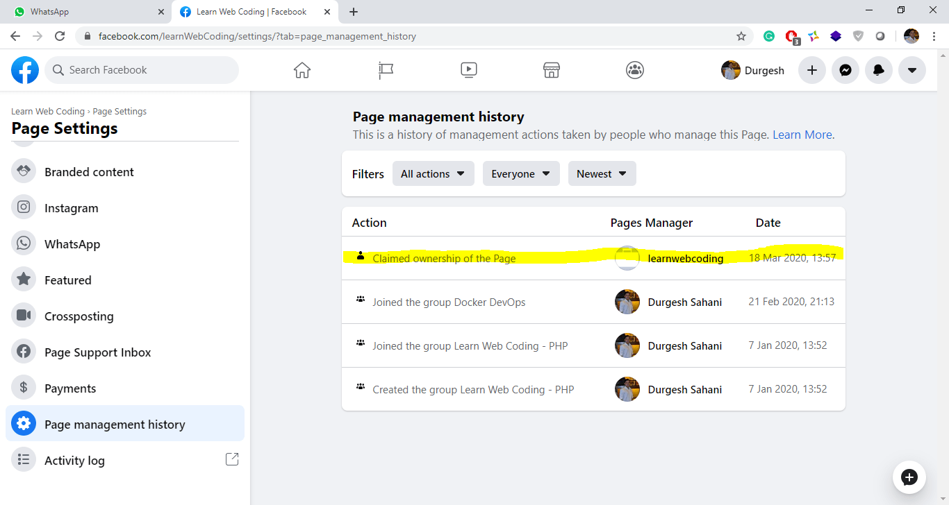Open a new browser tab
949x505 pixels.
[x=353, y=12]
